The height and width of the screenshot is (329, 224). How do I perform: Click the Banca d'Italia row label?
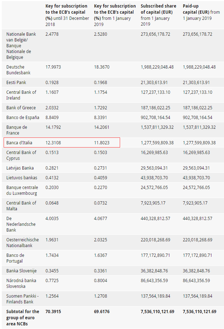[19, 143]
